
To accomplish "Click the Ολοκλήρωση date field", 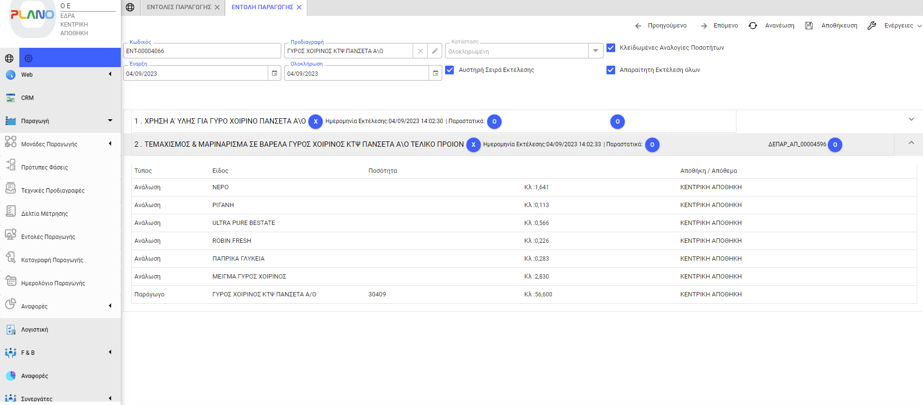I will click(357, 73).
